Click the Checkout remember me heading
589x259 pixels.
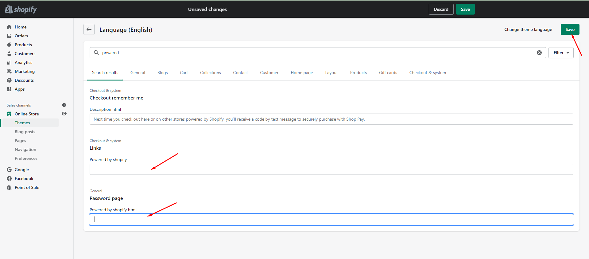116,98
